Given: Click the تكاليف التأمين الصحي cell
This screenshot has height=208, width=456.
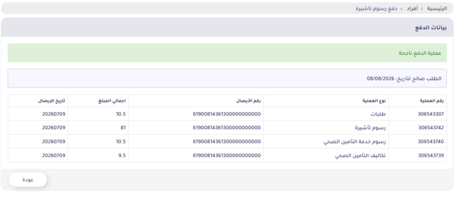Looking at the screenshot, I should point(326,155).
